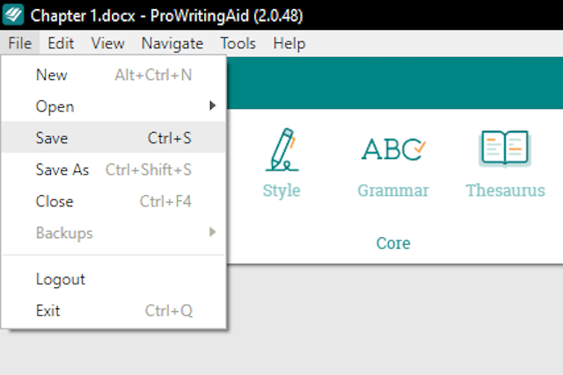Choose New from the File menu

click(113, 75)
